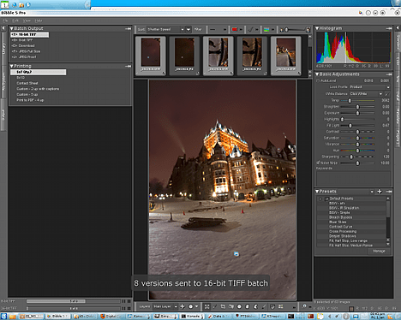Pause the 16-bit TIFF batch queue
401x320 pixels.
click(123, 308)
